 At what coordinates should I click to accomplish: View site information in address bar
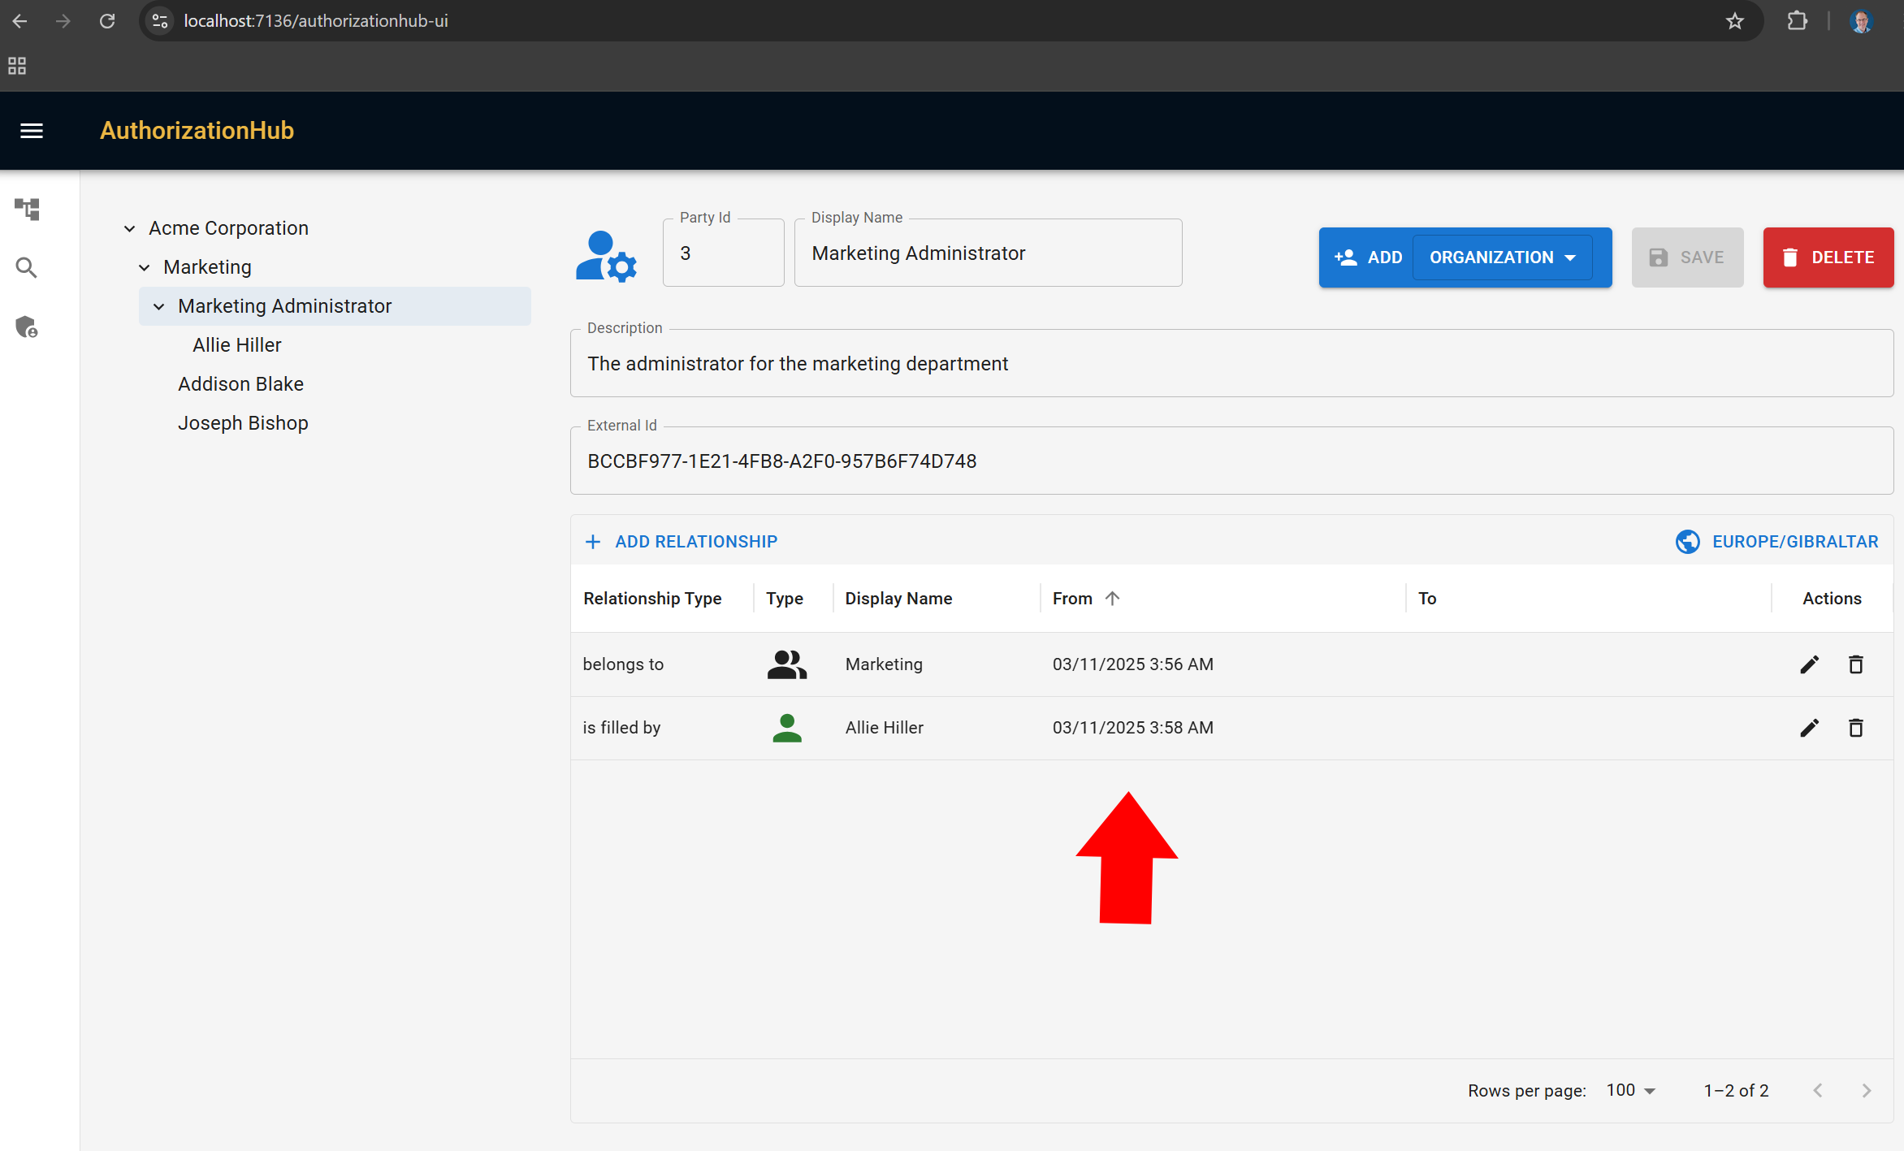click(x=160, y=21)
